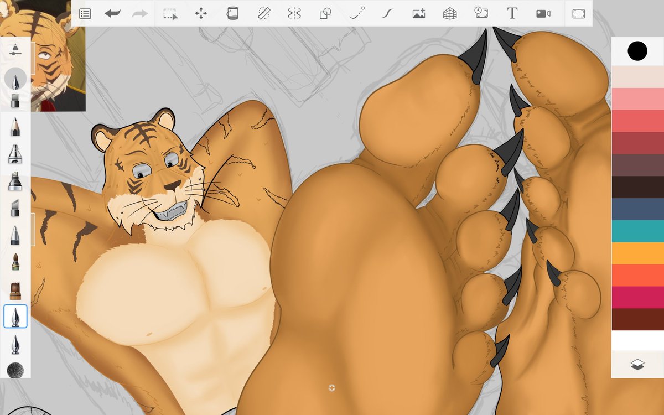Tap the tiger reference image thumbnail
Image resolution: width=664 pixels, height=415 pixels.
pos(43,55)
